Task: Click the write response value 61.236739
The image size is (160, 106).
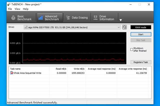Action: click(x=141, y=73)
